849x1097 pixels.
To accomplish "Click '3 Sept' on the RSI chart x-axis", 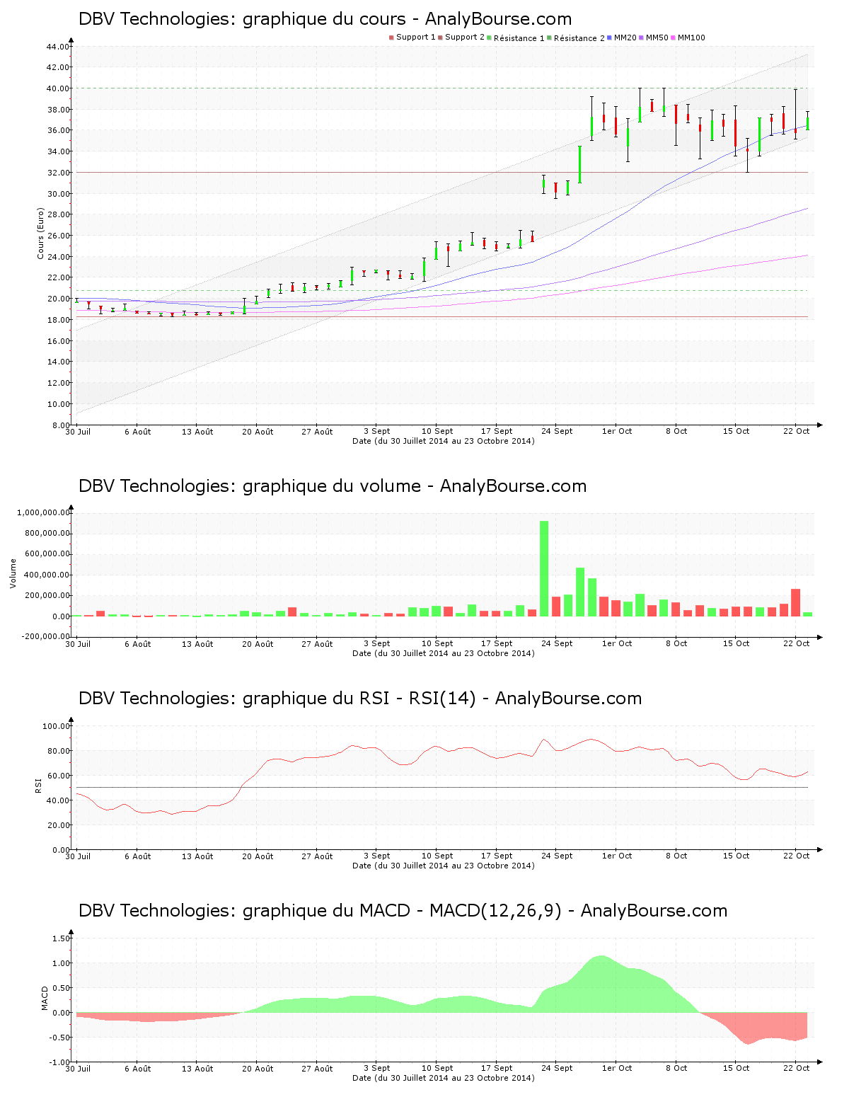I will [377, 856].
